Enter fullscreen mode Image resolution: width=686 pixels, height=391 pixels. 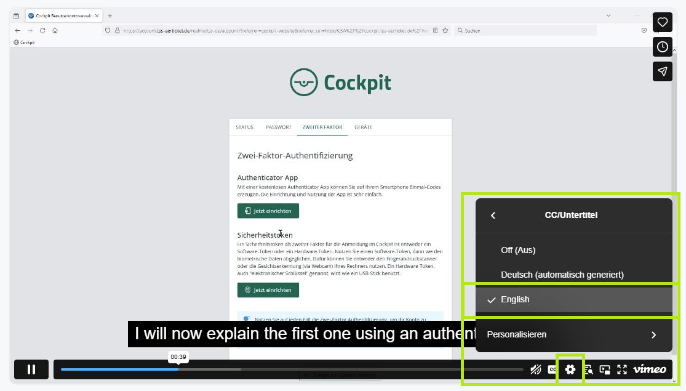622,369
